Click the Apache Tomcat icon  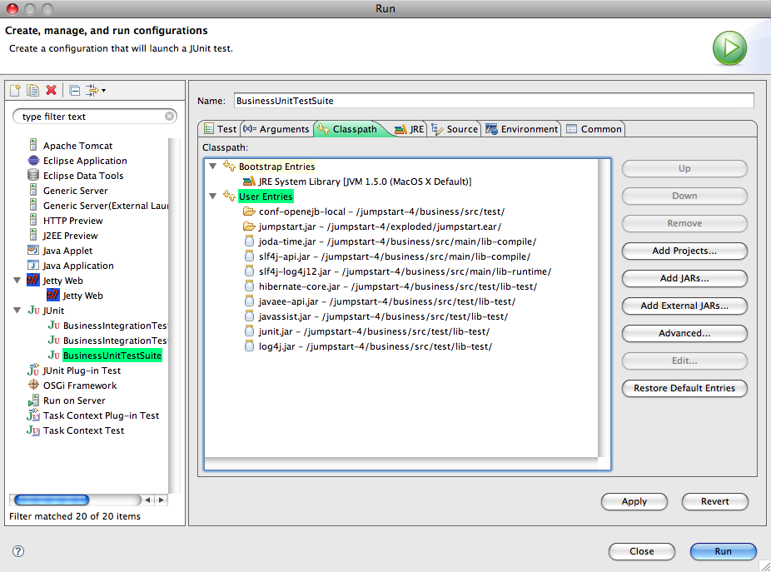[33, 145]
